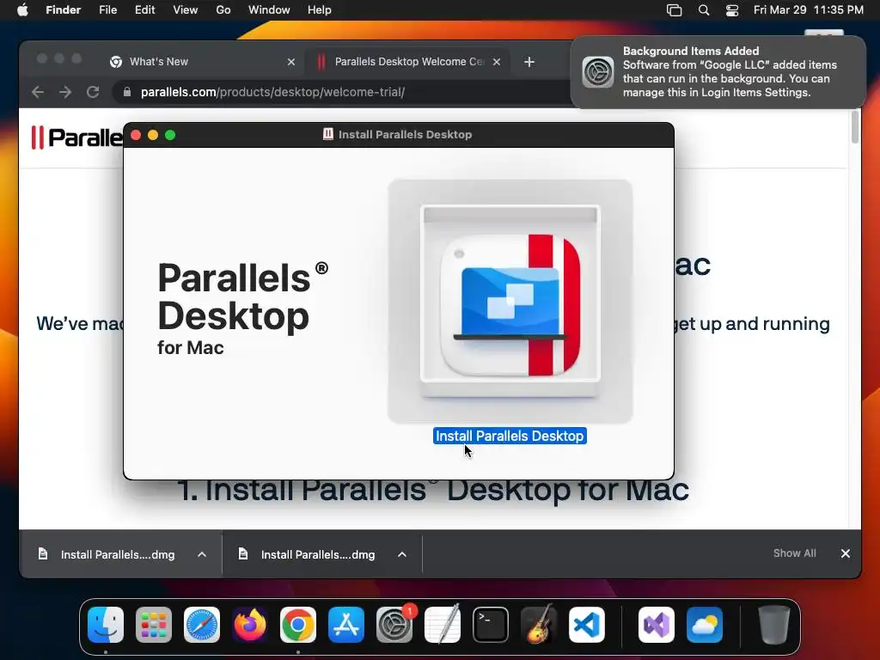Open the Trash in the Dock
The image size is (880, 660).
[x=774, y=625]
